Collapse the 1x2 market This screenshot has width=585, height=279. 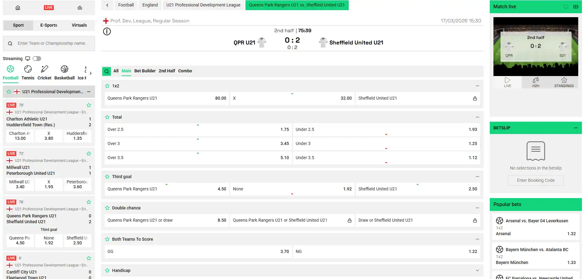477,86
